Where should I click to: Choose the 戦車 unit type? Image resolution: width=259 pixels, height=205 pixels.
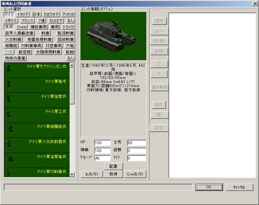coord(45,33)
